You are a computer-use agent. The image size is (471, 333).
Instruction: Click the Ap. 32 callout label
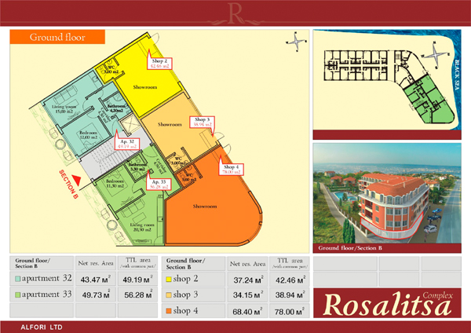point(127,144)
